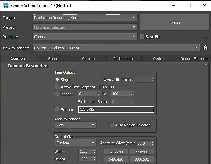Click the 3ds Max app icon

5,6
